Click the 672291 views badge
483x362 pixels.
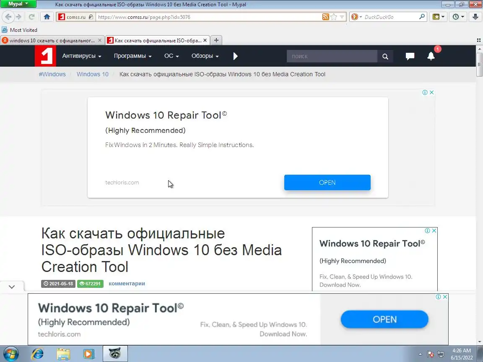90,284
